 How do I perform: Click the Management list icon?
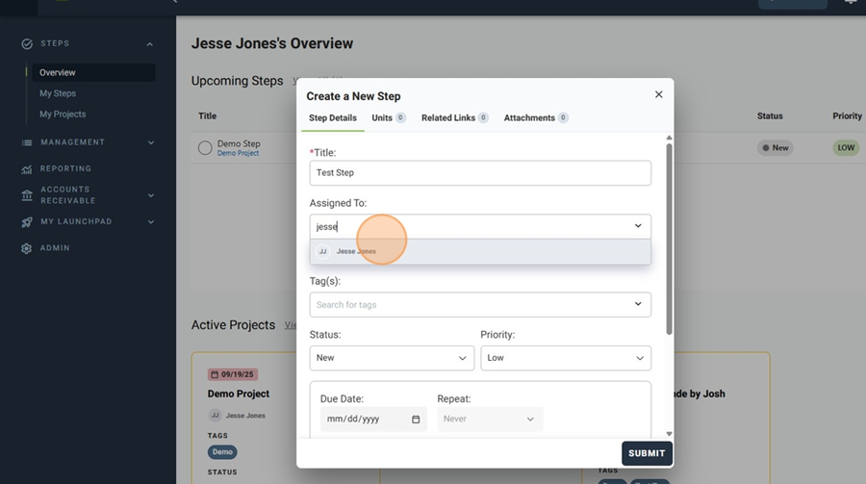point(27,142)
